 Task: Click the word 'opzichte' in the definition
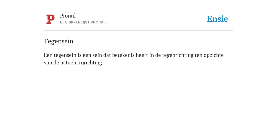click(x=214, y=55)
